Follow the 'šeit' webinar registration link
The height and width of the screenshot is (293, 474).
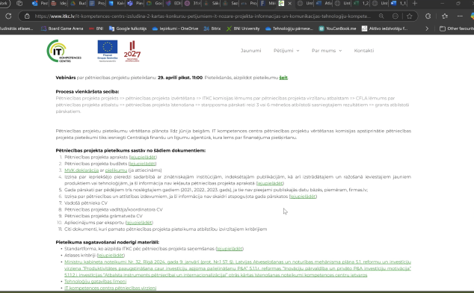tap(283, 78)
